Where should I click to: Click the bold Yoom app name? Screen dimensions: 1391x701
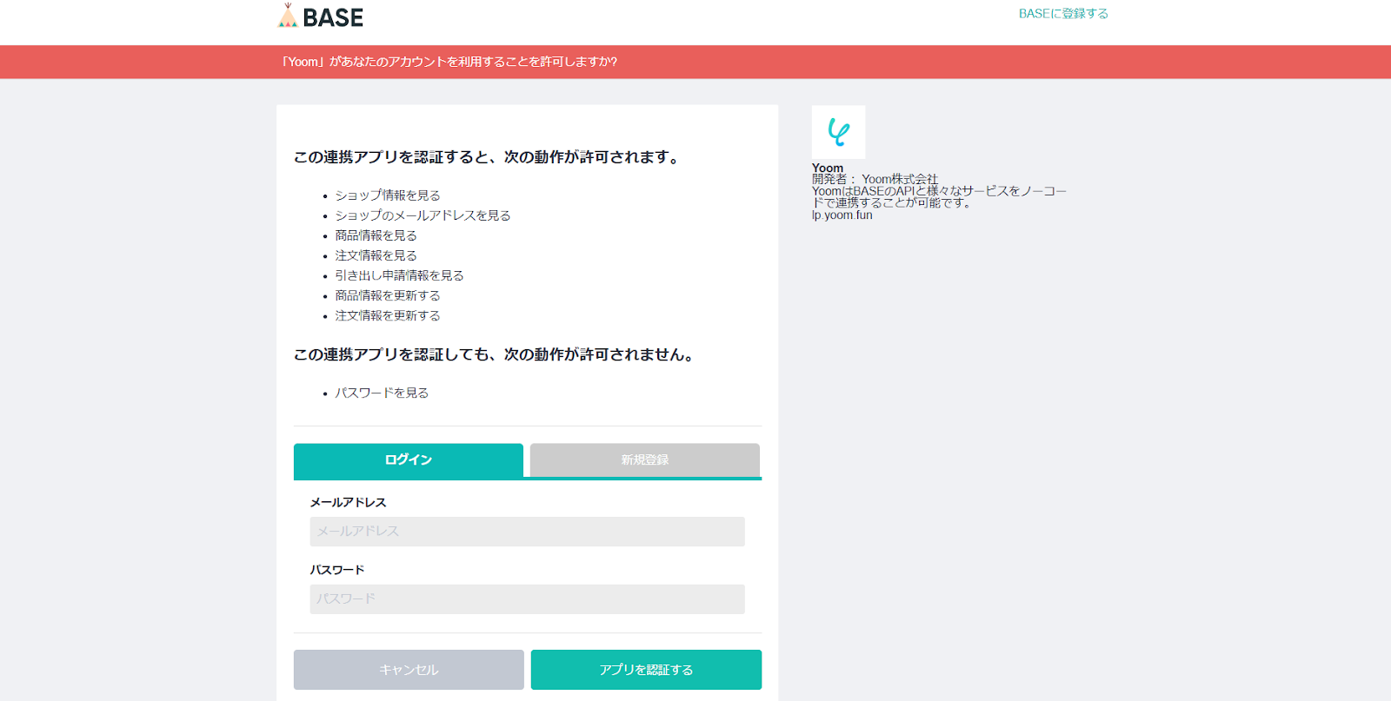827,168
